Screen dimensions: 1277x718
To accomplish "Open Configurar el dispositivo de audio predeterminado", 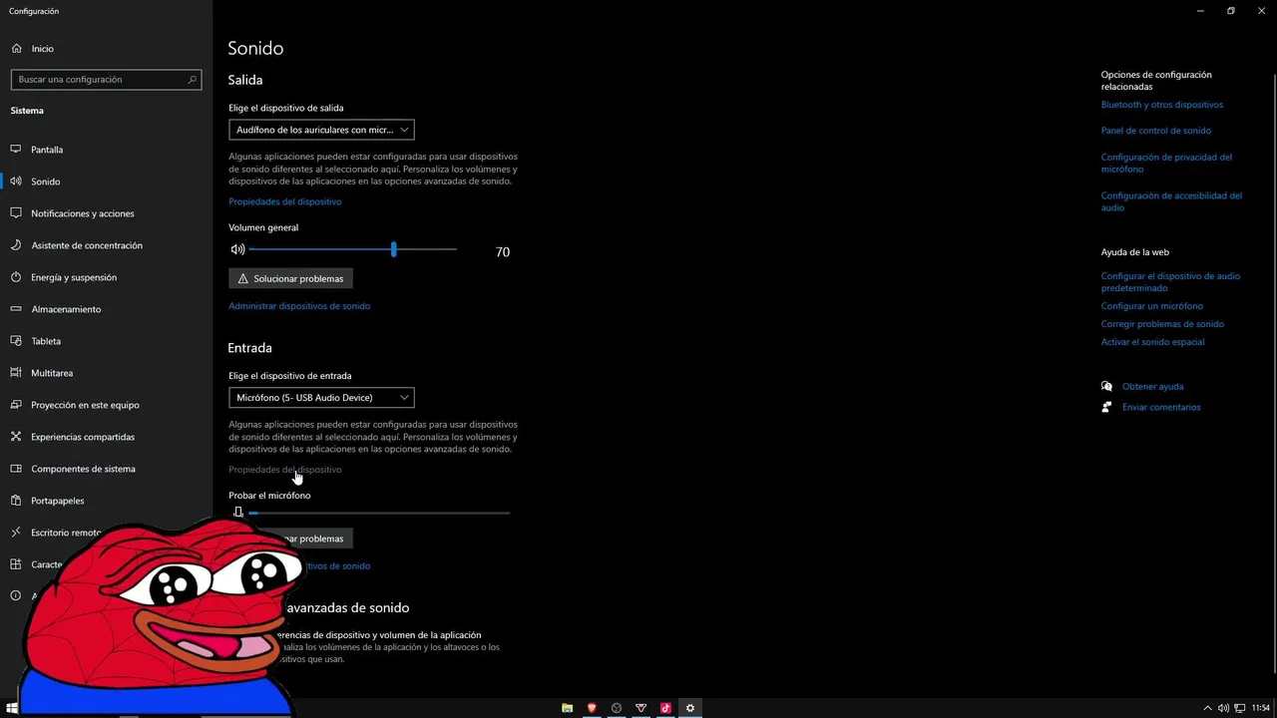I will 1170,282.
